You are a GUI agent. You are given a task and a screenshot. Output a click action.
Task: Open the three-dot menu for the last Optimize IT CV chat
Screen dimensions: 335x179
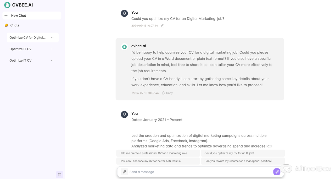tap(52, 60)
